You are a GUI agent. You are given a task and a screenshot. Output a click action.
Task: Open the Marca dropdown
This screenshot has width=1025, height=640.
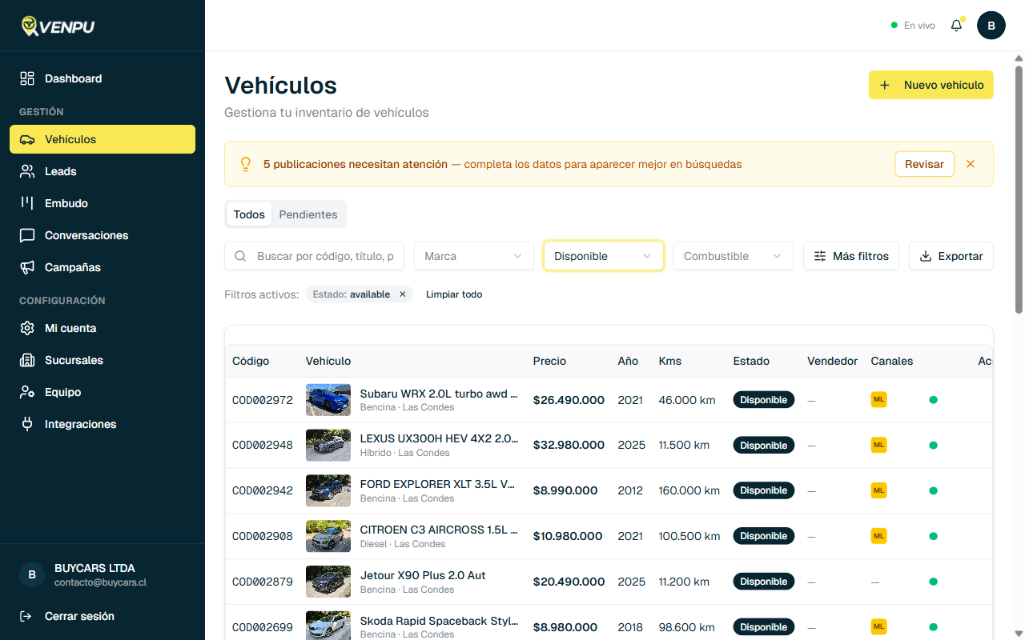pos(473,256)
